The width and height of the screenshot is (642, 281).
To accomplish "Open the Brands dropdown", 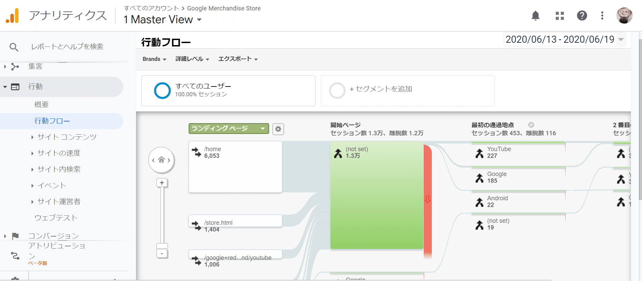I will click(154, 59).
